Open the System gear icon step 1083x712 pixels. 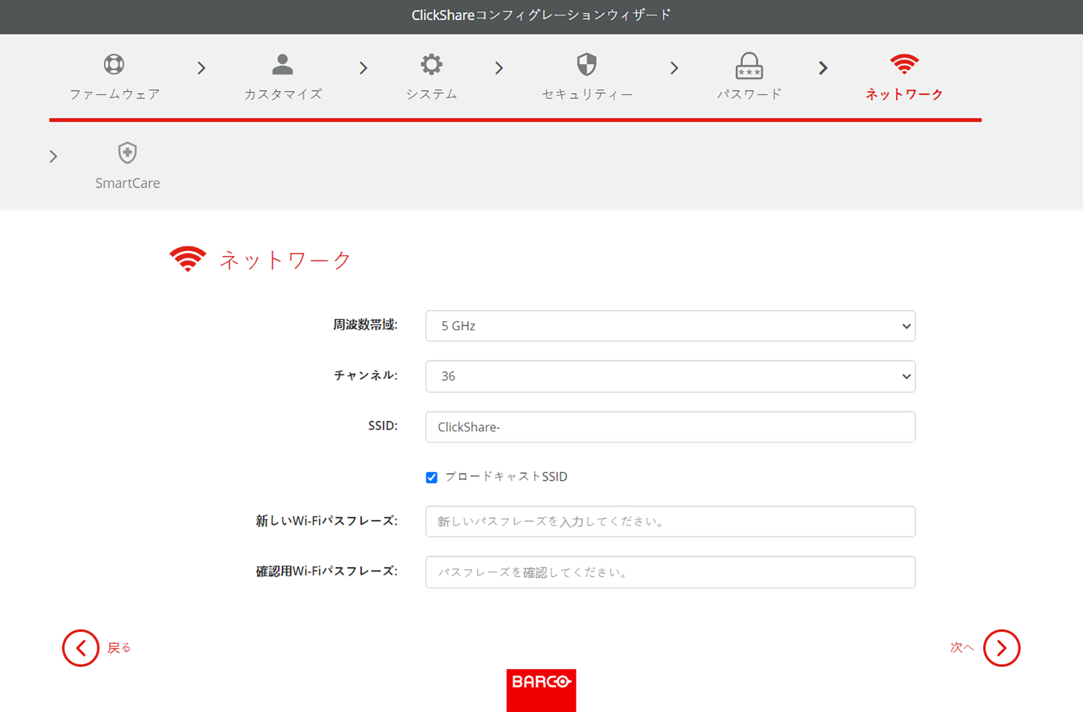tap(431, 64)
